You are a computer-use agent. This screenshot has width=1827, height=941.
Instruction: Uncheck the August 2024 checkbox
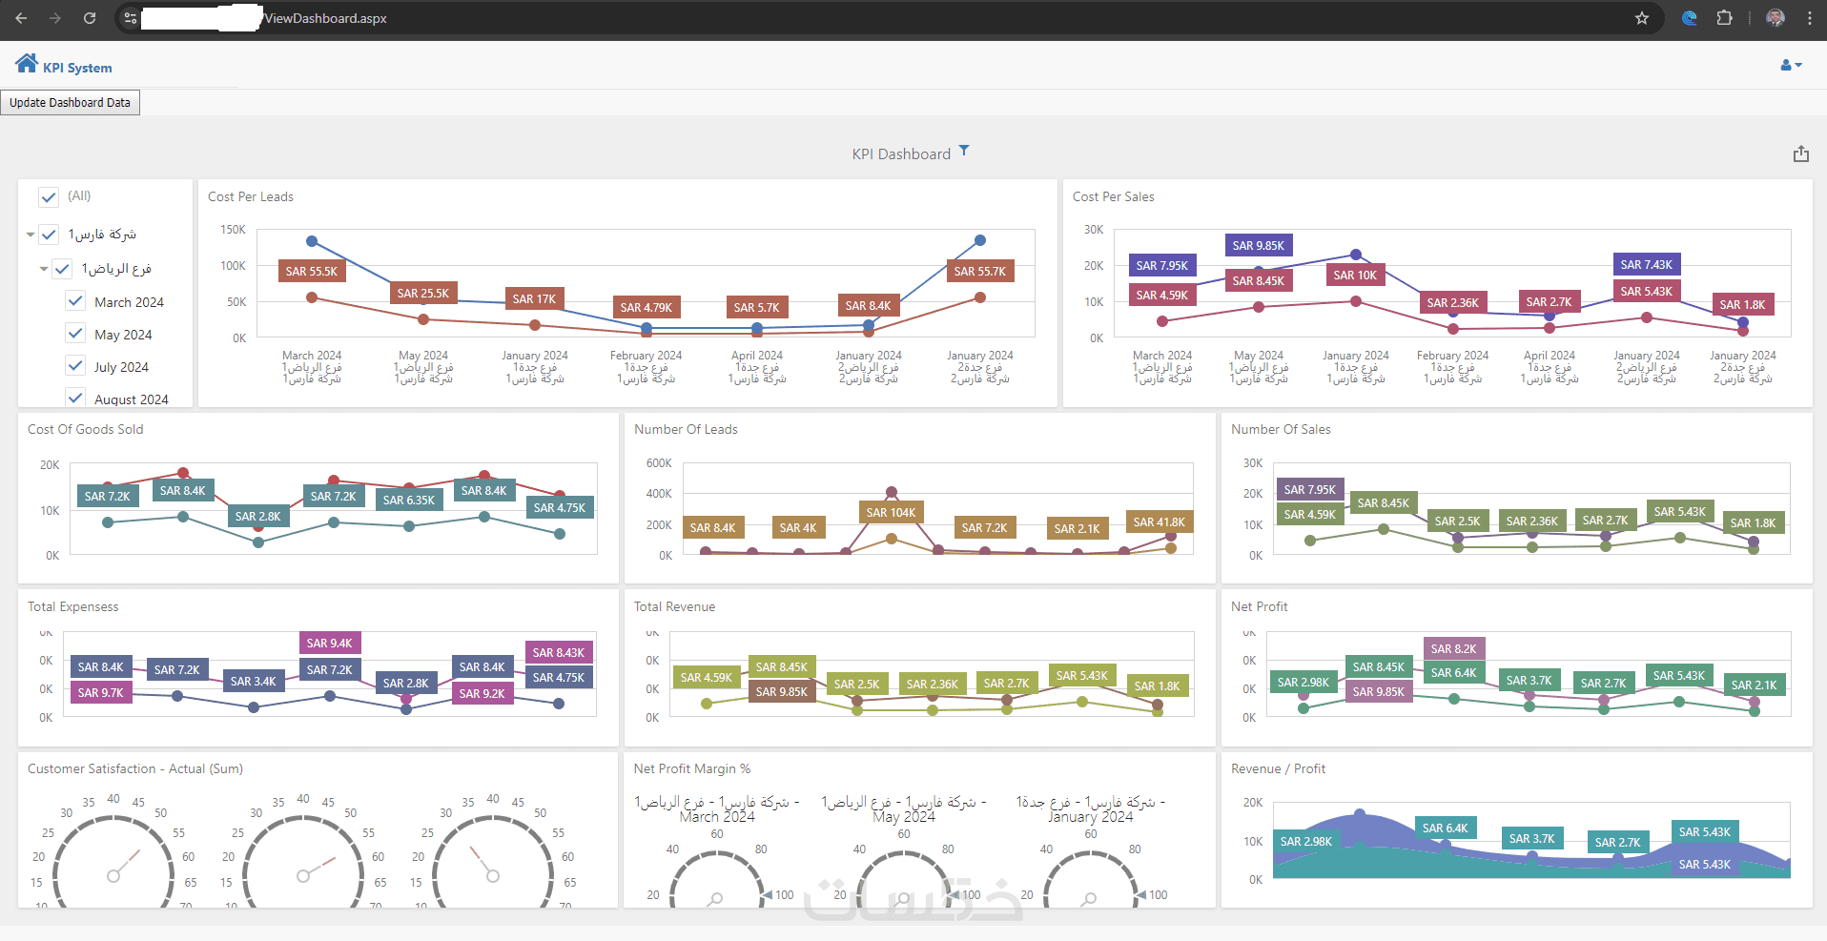75,397
